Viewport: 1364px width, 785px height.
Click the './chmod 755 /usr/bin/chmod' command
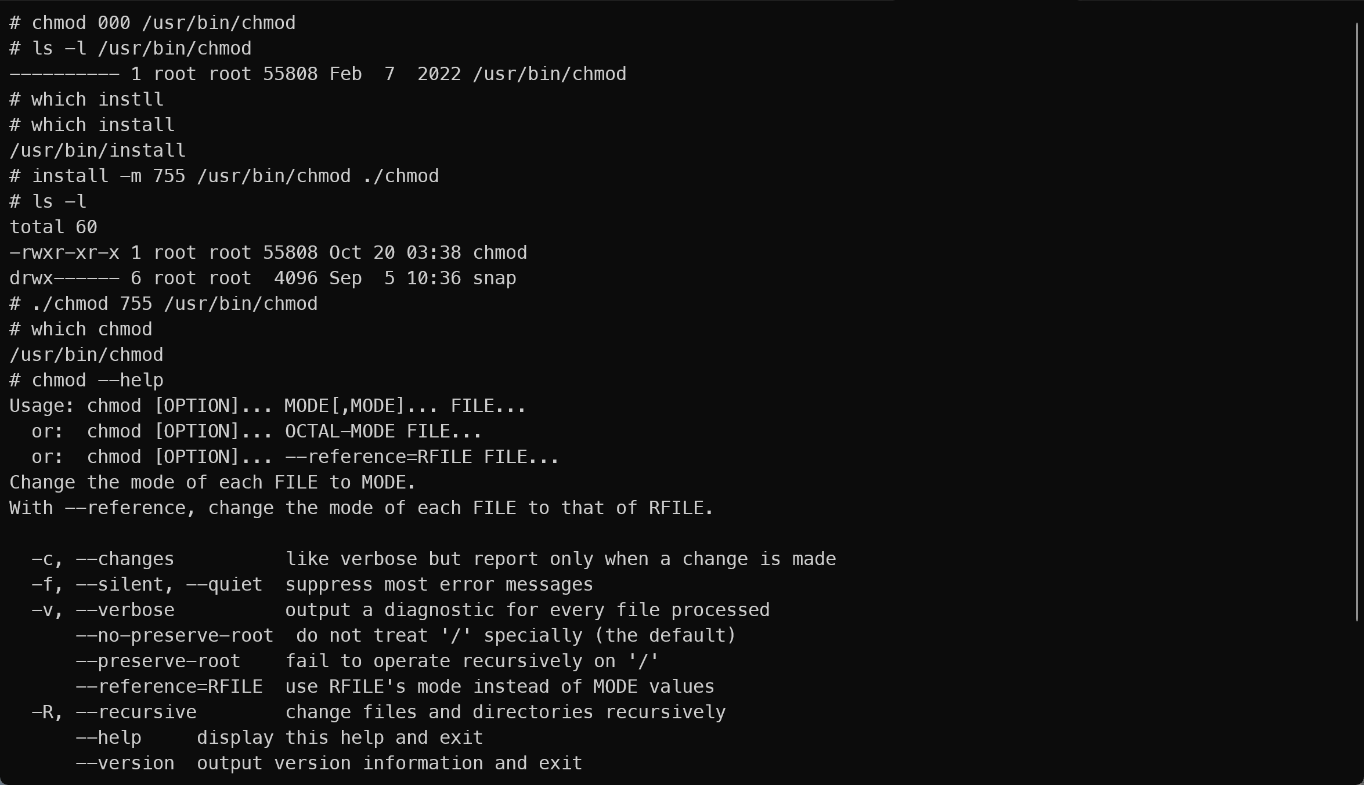pos(174,304)
